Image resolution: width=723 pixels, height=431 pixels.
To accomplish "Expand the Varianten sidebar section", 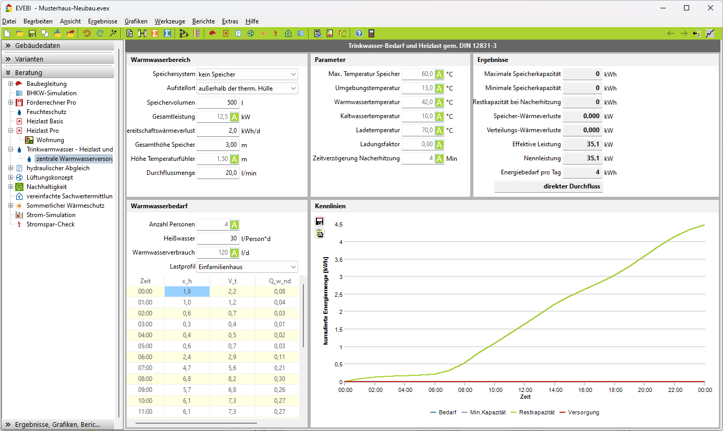I will (57, 59).
